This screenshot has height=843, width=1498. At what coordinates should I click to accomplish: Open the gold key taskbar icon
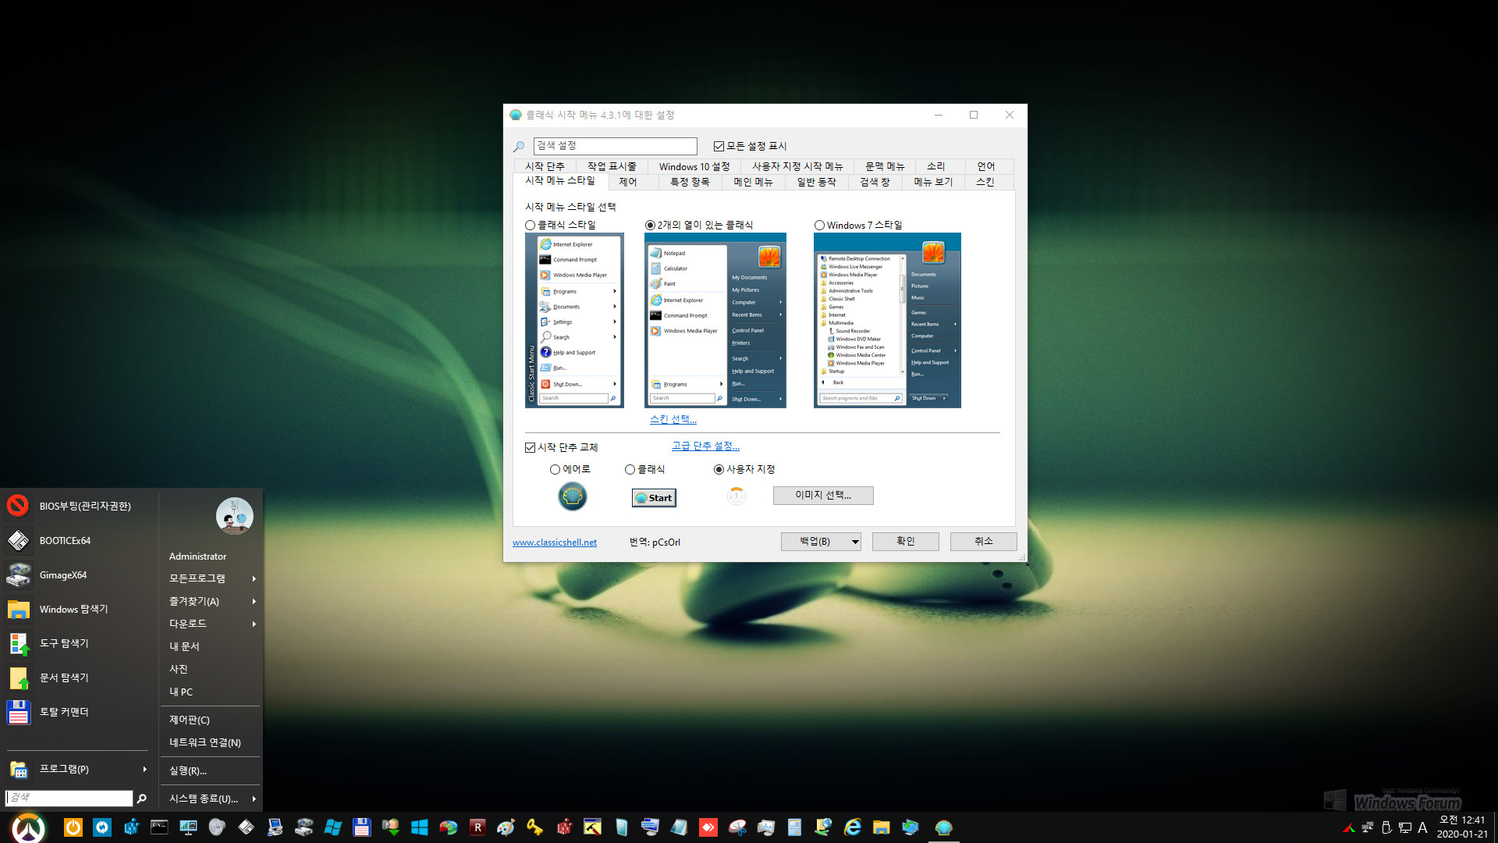(x=534, y=827)
